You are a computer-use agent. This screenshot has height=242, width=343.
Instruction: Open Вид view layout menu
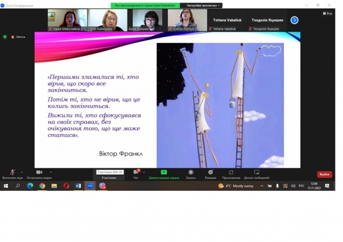point(327,13)
